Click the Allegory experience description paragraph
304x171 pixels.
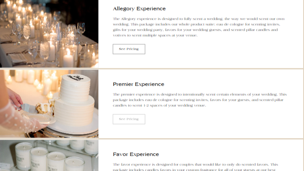(x=199, y=27)
